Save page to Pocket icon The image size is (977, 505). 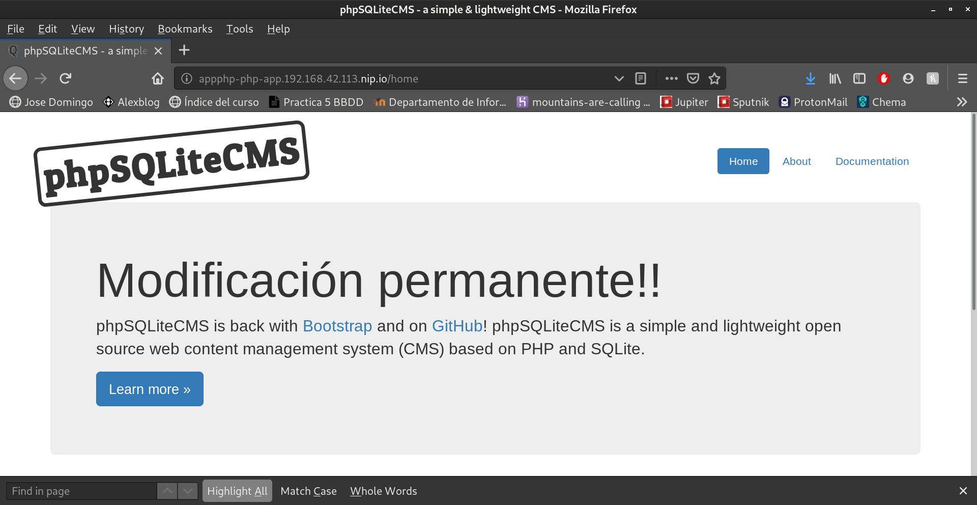coord(693,78)
